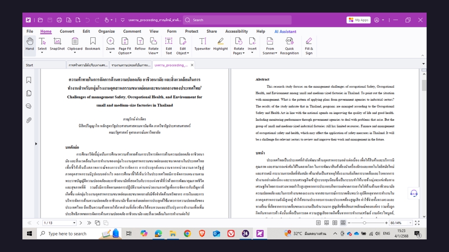449x252 pixels.
Task: Expand the navigation panel arrow
Action: pyautogui.click(x=36, y=144)
